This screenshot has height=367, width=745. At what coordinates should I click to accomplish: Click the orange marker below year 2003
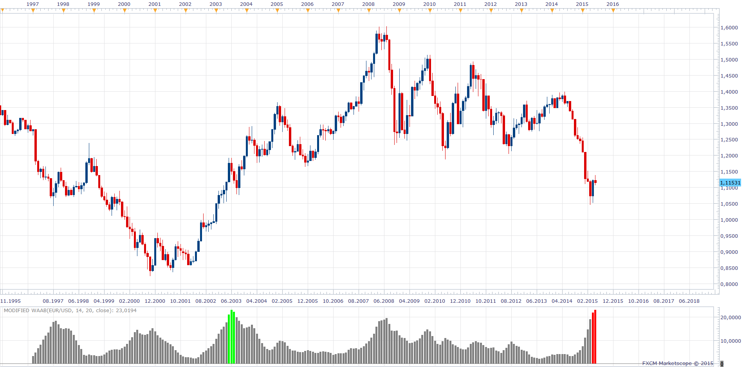216,11
